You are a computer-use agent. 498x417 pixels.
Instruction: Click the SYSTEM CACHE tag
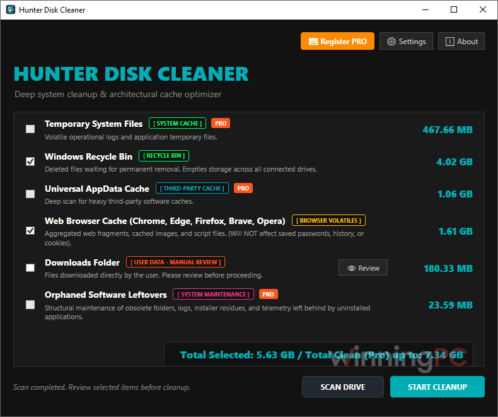tap(177, 123)
